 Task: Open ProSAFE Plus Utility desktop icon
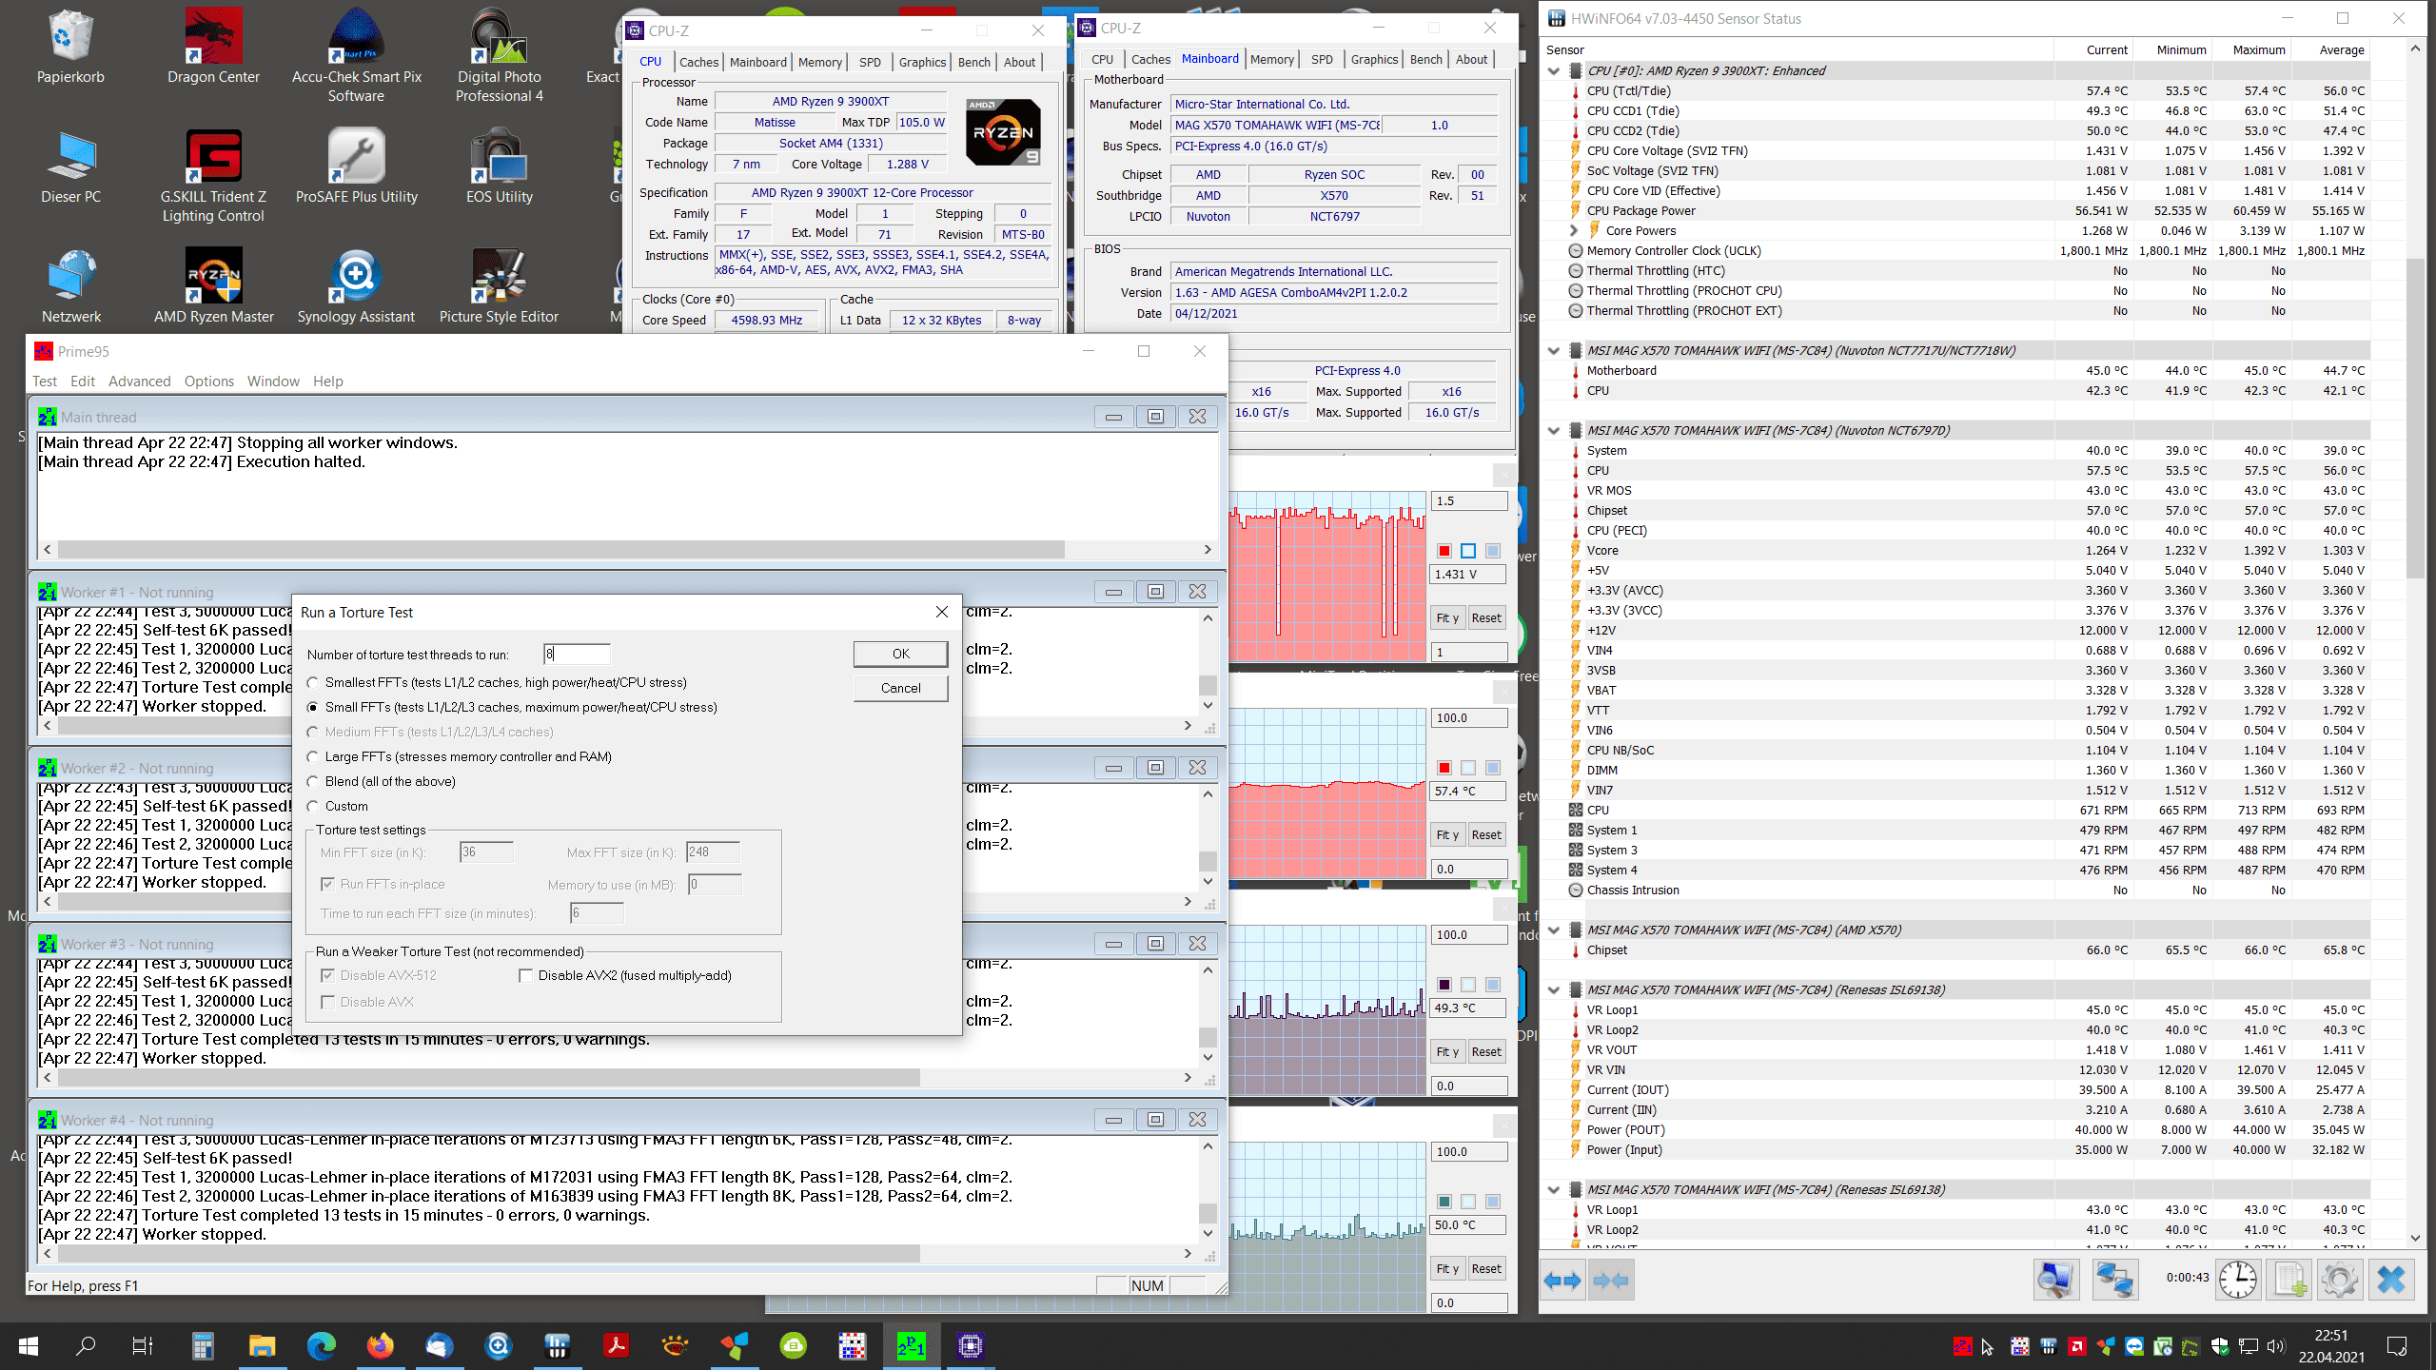click(356, 166)
